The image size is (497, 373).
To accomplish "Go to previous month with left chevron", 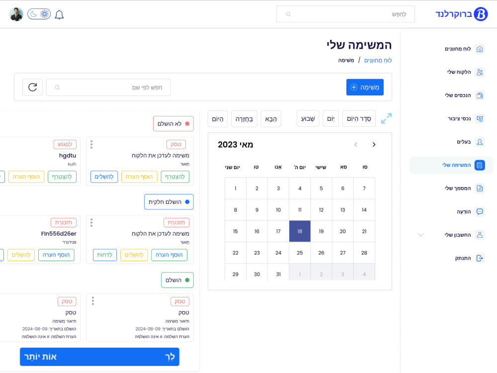I will point(356,145).
